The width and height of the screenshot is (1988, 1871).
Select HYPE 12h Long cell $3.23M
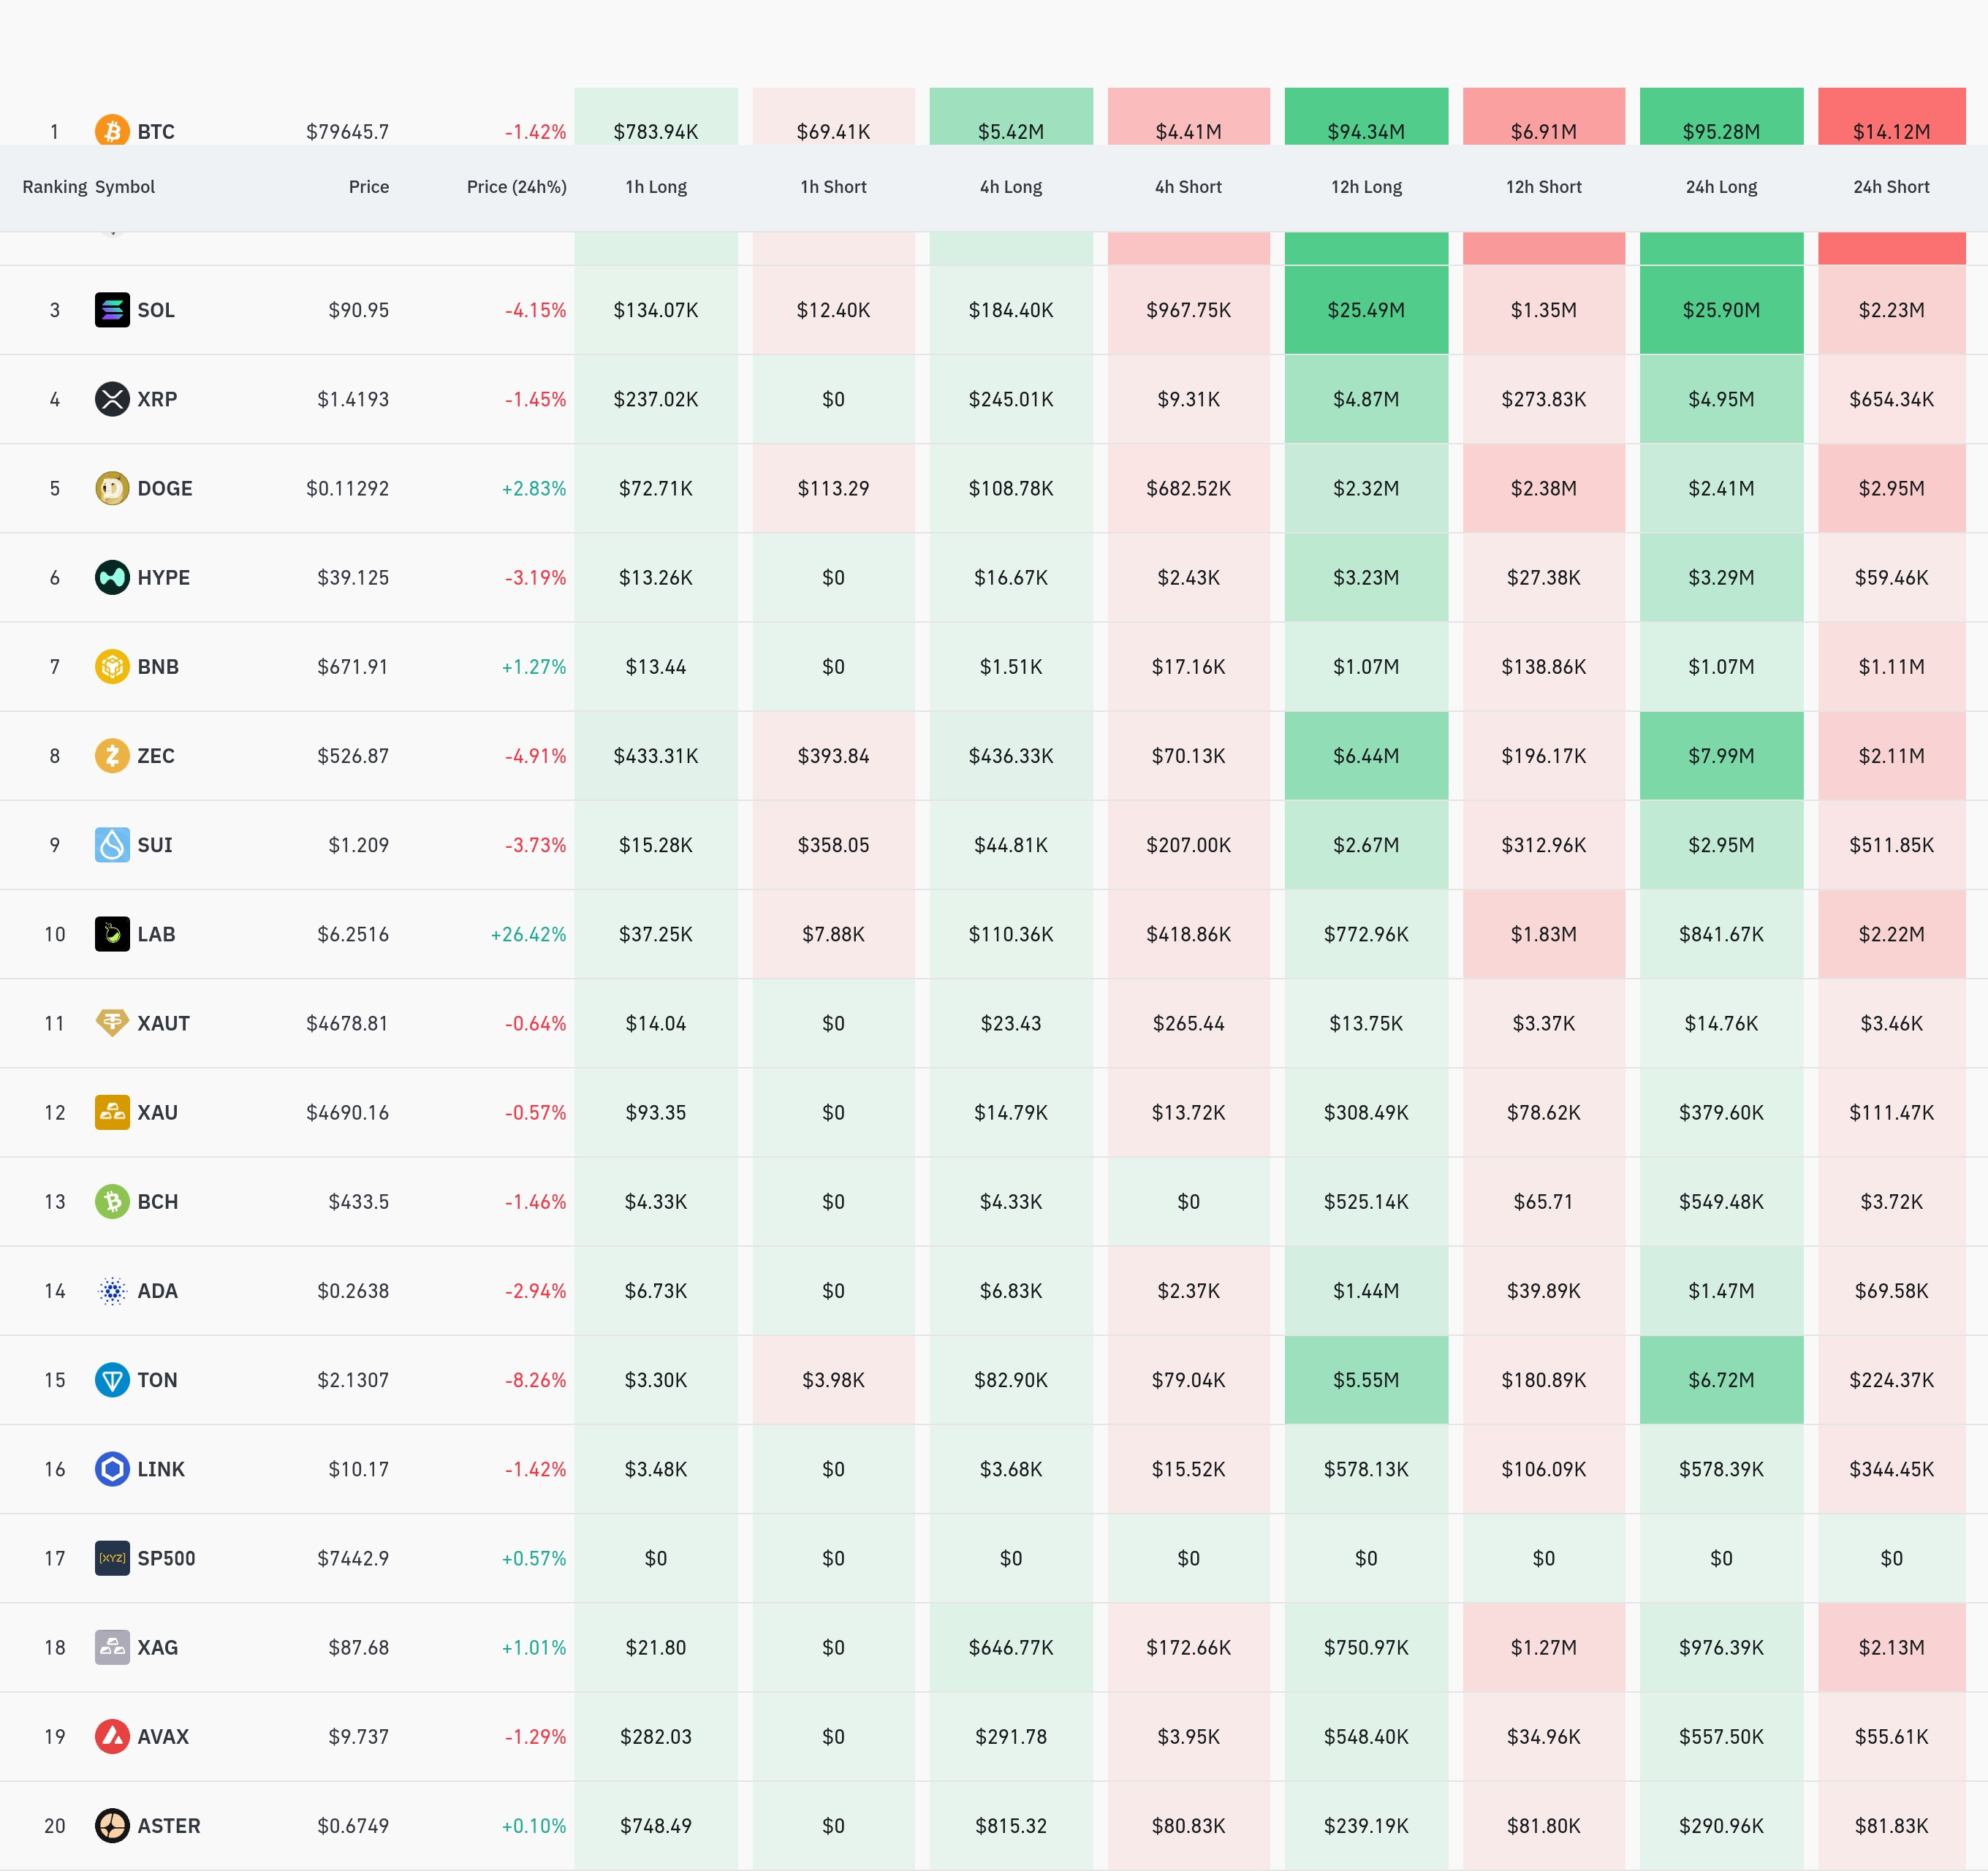pos(1366,577)
